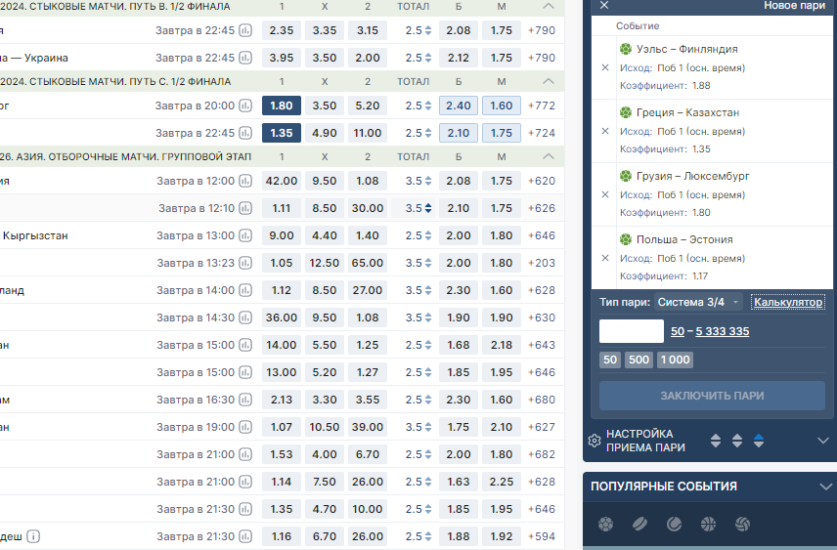This screenshot has height=550, width=837.
Task: Select volleyball icon in Популярные события
Action: click(x=742, y=525)
